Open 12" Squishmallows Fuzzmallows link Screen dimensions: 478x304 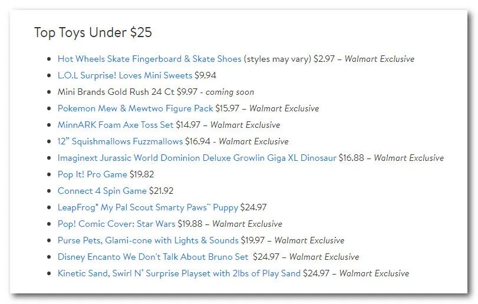[120, 141]
